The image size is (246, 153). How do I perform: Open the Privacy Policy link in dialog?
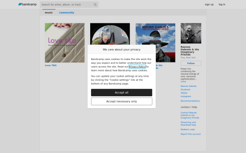click(x=137, y=67)
